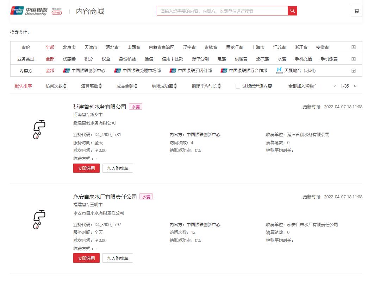374x281 pixels.
Task: Enable the 过滤已开通内容 checkbox
Action: (237, 85)
